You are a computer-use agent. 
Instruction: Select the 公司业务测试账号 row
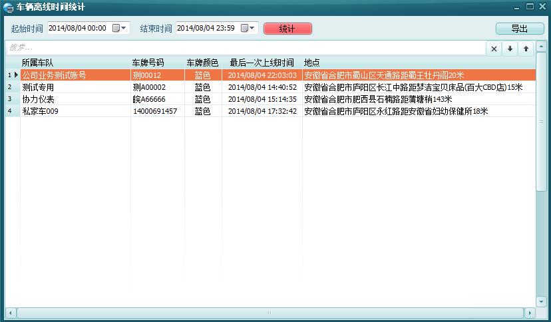tap(54, 75)
